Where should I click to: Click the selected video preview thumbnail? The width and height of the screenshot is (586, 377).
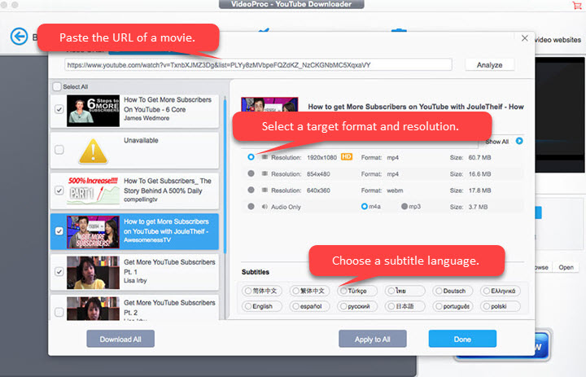(269, 104)
